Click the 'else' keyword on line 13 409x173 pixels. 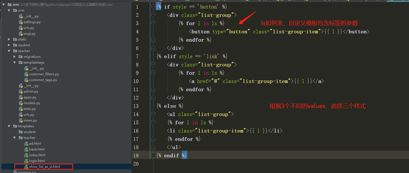click(170, 106)
